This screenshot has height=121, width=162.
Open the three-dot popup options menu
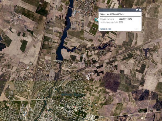(137, 29)
